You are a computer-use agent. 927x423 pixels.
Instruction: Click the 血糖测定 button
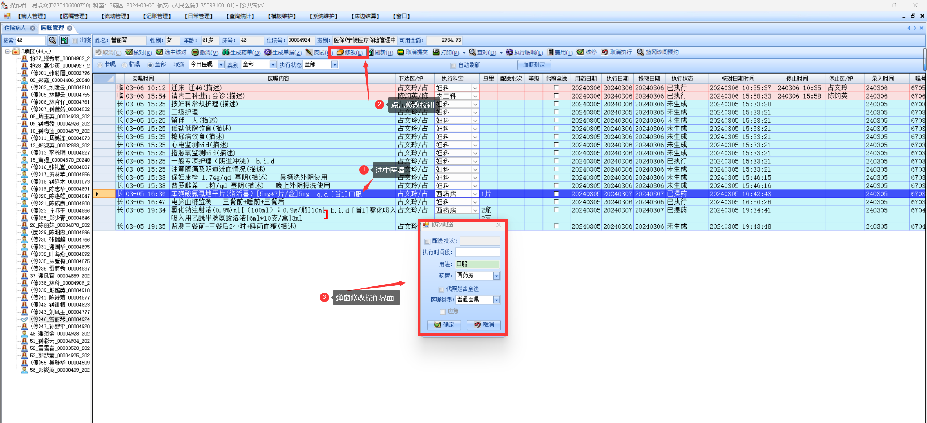[534, 65]
